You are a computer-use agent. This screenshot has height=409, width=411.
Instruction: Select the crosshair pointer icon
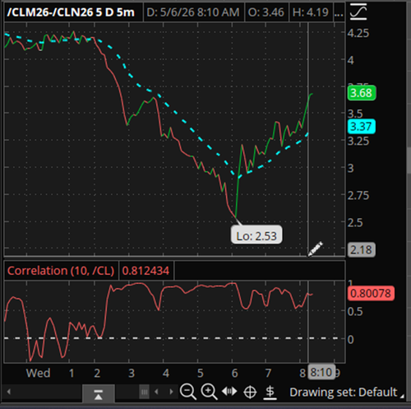pos(250,392)
